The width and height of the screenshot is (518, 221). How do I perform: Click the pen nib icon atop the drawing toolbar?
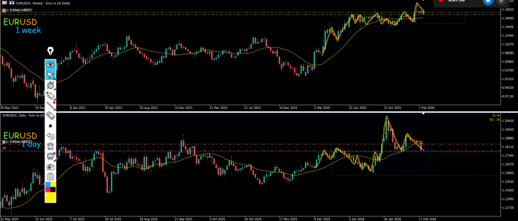point(51,51)
